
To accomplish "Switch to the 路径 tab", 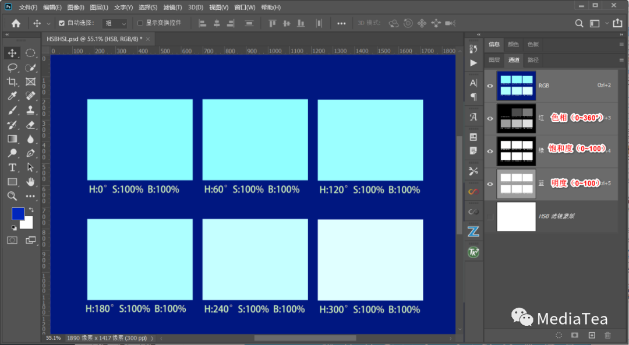I will [533, 60].
